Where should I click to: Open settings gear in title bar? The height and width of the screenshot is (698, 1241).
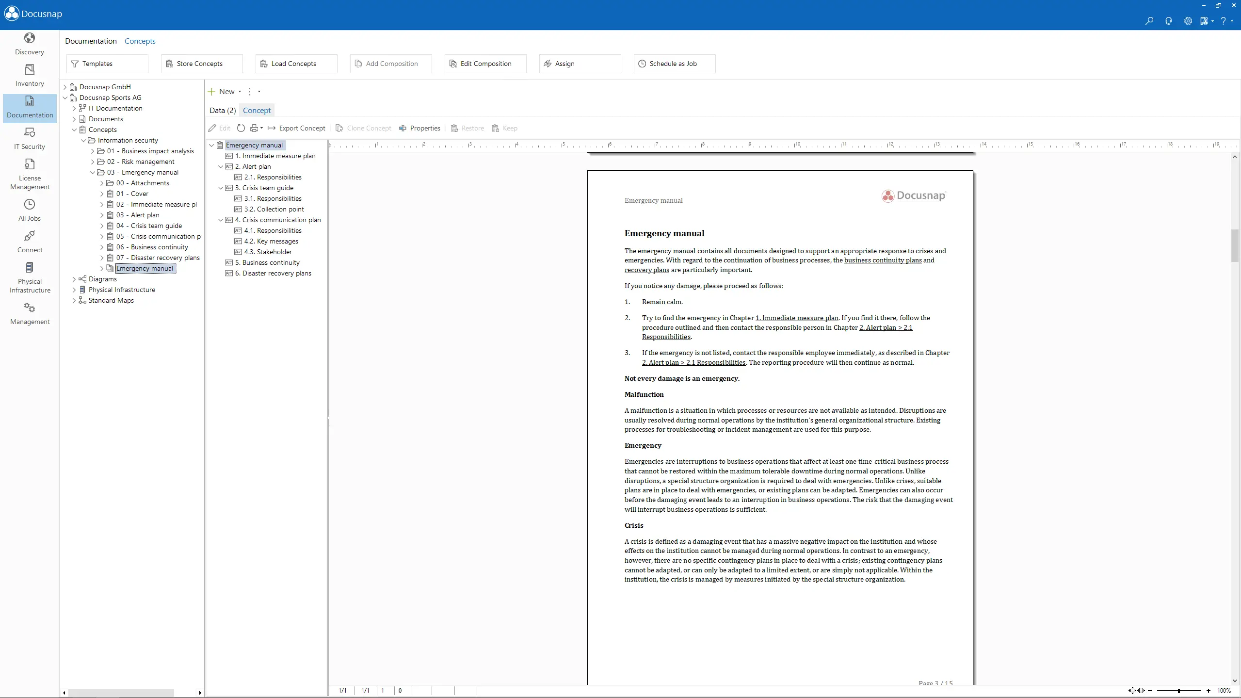pos(1188,21)
